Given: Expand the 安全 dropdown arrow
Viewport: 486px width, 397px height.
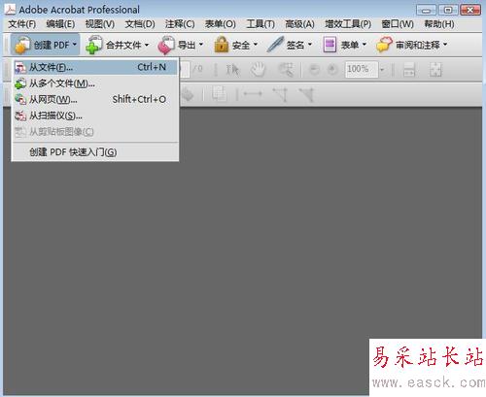Looking at the screenshot, I should pos(256,45).
